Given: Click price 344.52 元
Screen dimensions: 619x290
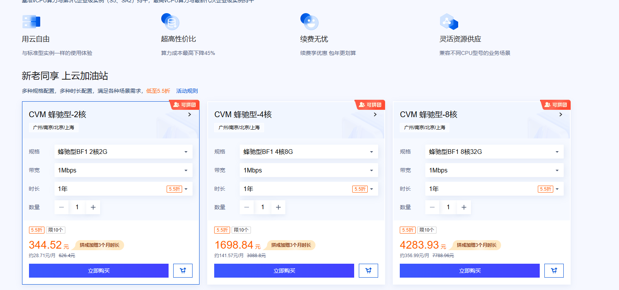Looking at the screenshot, I should [49, 245].
